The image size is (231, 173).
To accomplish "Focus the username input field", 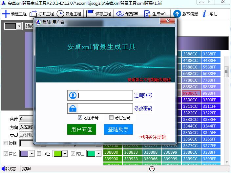I will 105,95.
